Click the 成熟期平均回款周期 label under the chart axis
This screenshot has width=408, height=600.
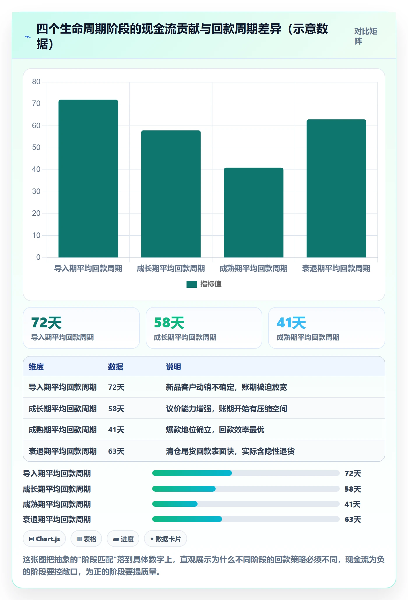tap(254, 268)
